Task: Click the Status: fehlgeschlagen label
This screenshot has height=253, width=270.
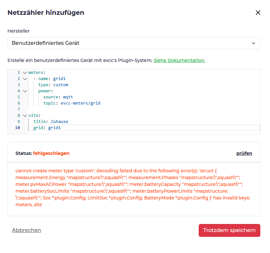Action: [42, 153]
